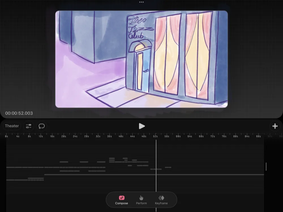Select the lasso timeline edit tool
The width and height of the screenshot is (283, 212).
[42, 126]
